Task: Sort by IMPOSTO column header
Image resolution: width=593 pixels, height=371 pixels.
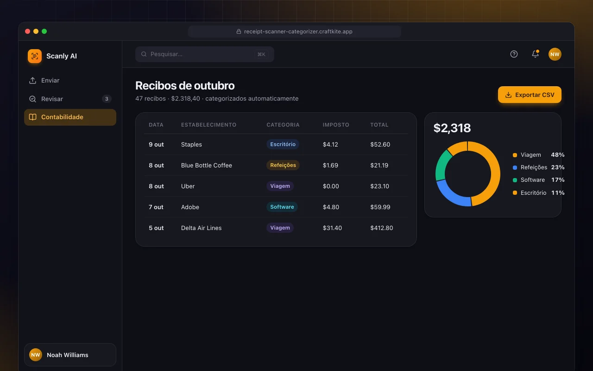Action: pos(336,125)
